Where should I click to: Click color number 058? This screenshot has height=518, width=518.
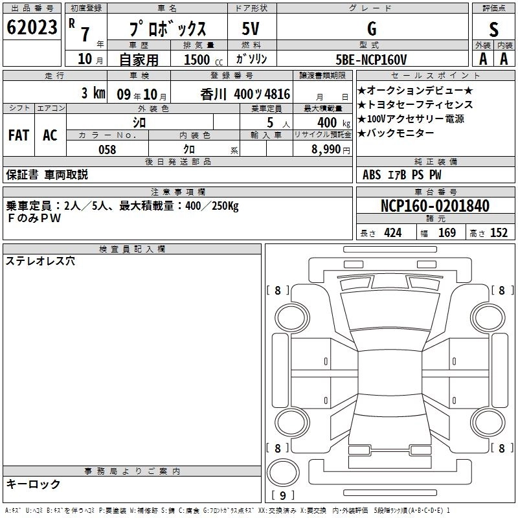107,150
